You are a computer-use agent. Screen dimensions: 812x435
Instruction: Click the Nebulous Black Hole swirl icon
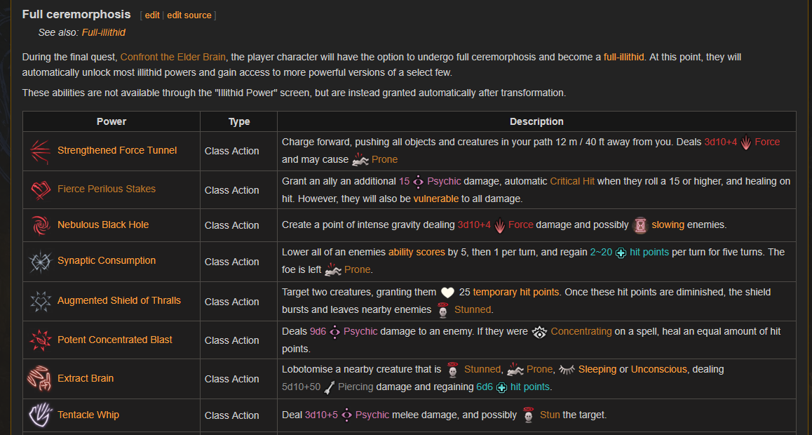41,225
